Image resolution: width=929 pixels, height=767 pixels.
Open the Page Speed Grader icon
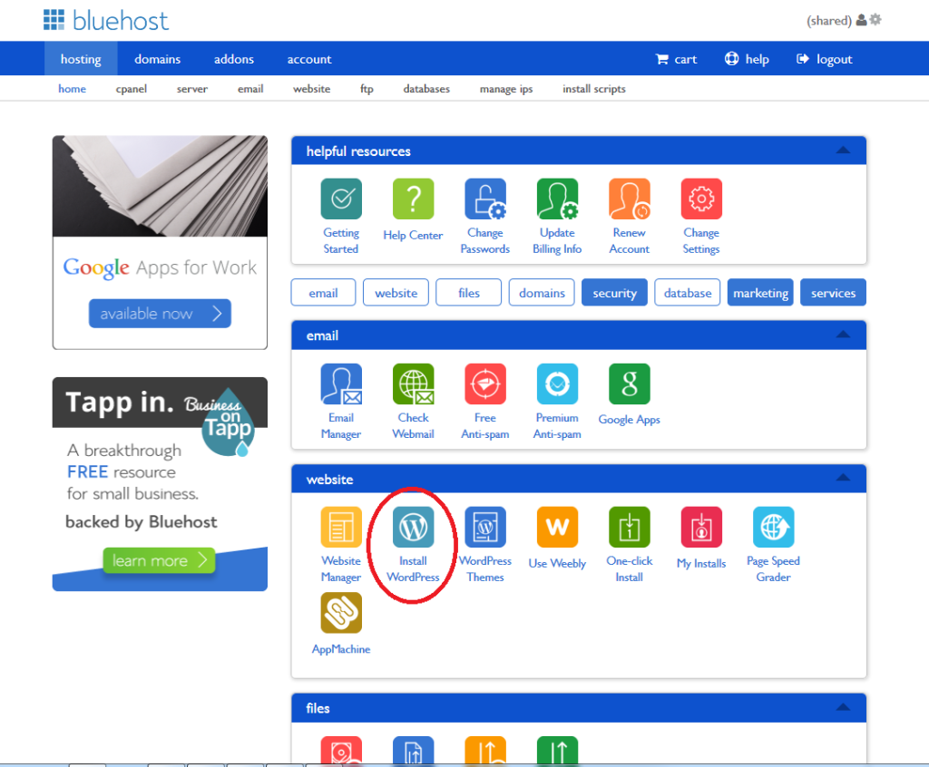pyautogui.click(x=773, y=527)
